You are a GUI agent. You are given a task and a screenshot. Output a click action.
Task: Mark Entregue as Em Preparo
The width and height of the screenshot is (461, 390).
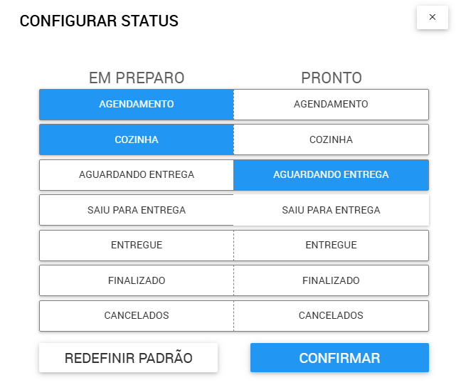[137, 245]
